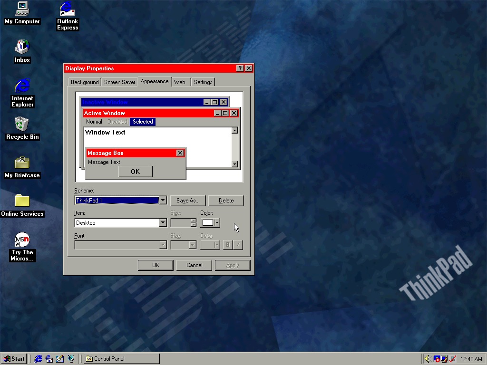487x365 pixels.
Task: Click the Start button on taskbar
Action: coord(14,359)
